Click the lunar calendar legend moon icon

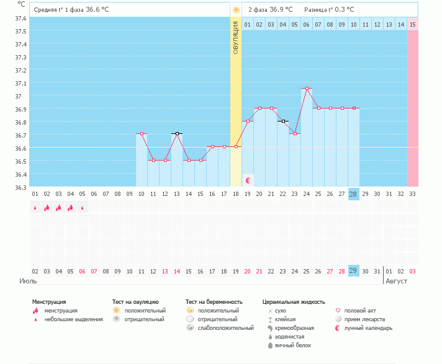(x=338, y=328)
